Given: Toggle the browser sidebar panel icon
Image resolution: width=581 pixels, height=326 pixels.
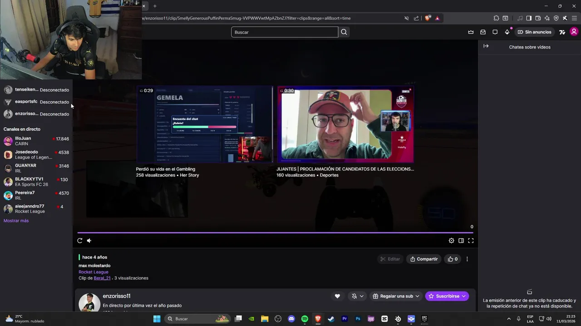Looking at the screenshot, I should (529, 18).
